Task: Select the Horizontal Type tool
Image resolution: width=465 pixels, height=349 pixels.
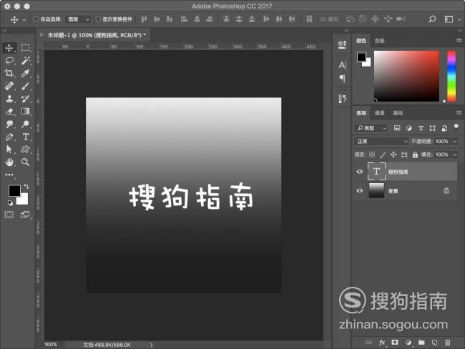Action: point(25,137)
